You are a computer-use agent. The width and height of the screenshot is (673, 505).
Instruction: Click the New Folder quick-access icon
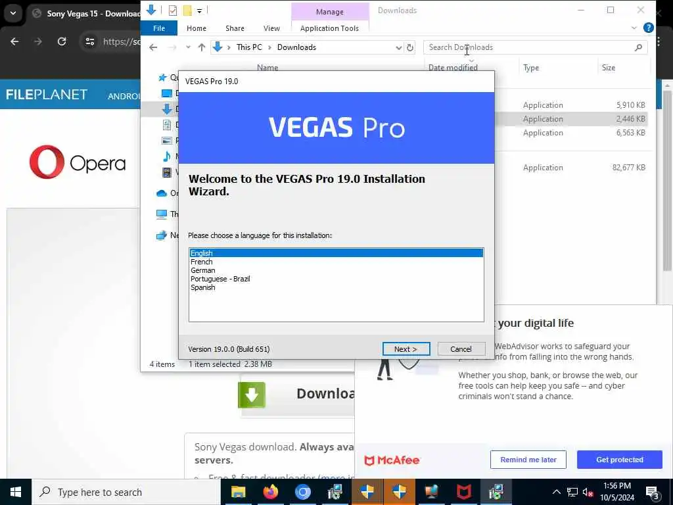(187, 11)
